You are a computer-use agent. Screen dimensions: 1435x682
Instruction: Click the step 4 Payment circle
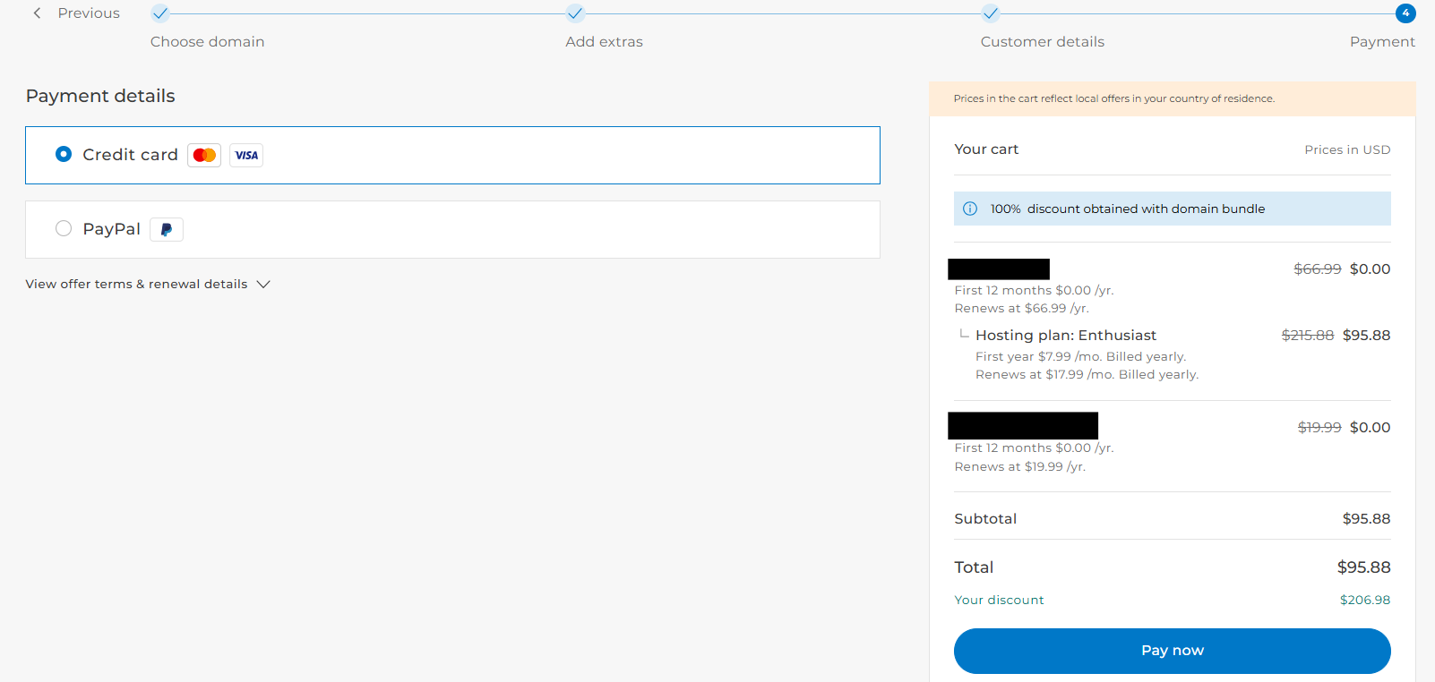click(x=1405, y=13)
